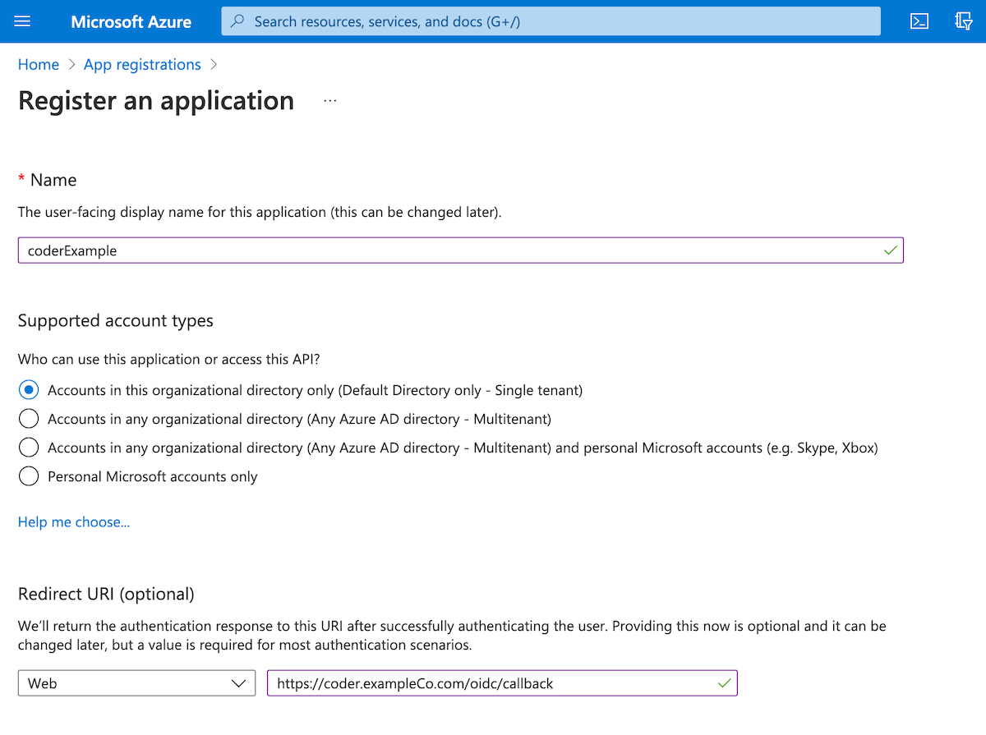986x735 pixels.
Task: Launch Cloud Shell from top bar
Action: (919, 21)
